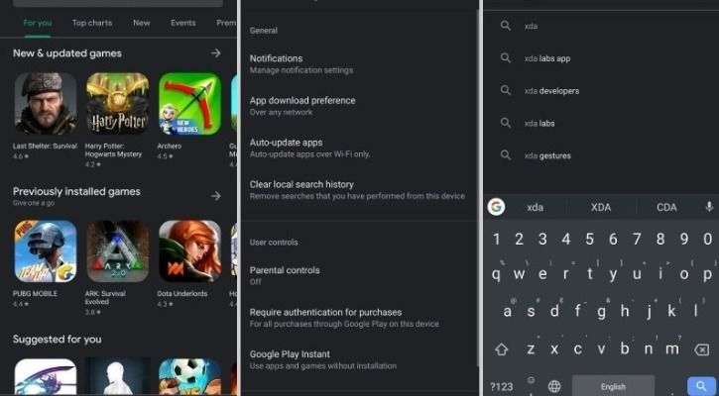Select Clear local search history

click(359, 190)
